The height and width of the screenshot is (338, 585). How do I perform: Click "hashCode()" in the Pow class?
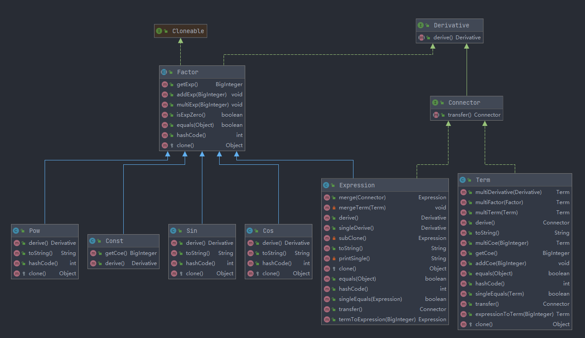click(43, 263)
